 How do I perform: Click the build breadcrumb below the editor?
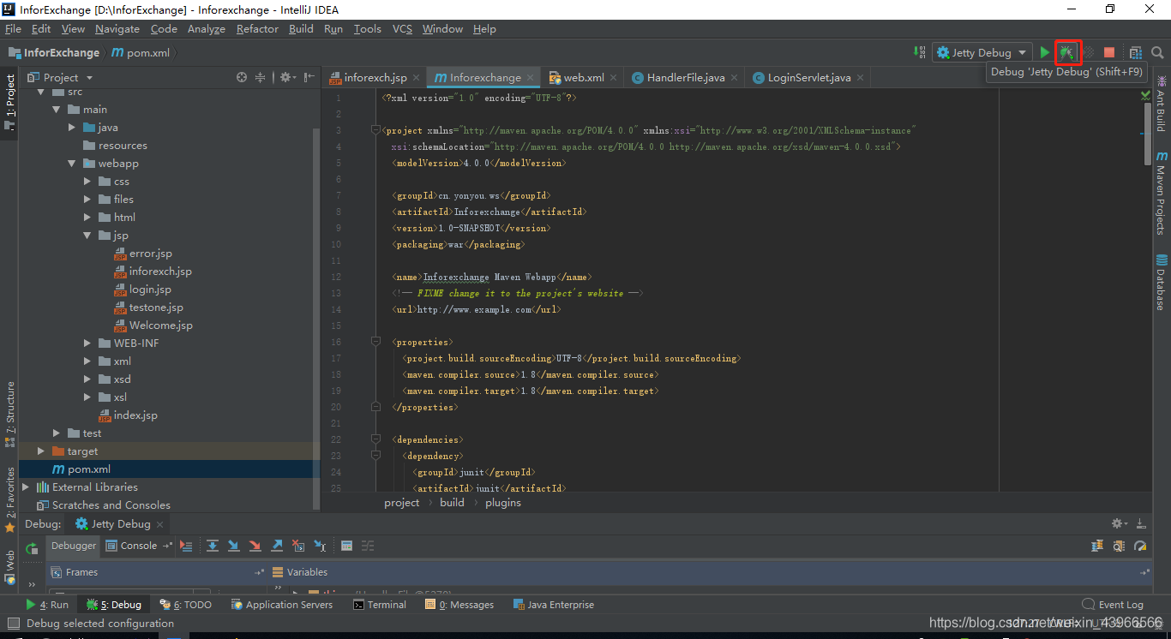(452, 503)
